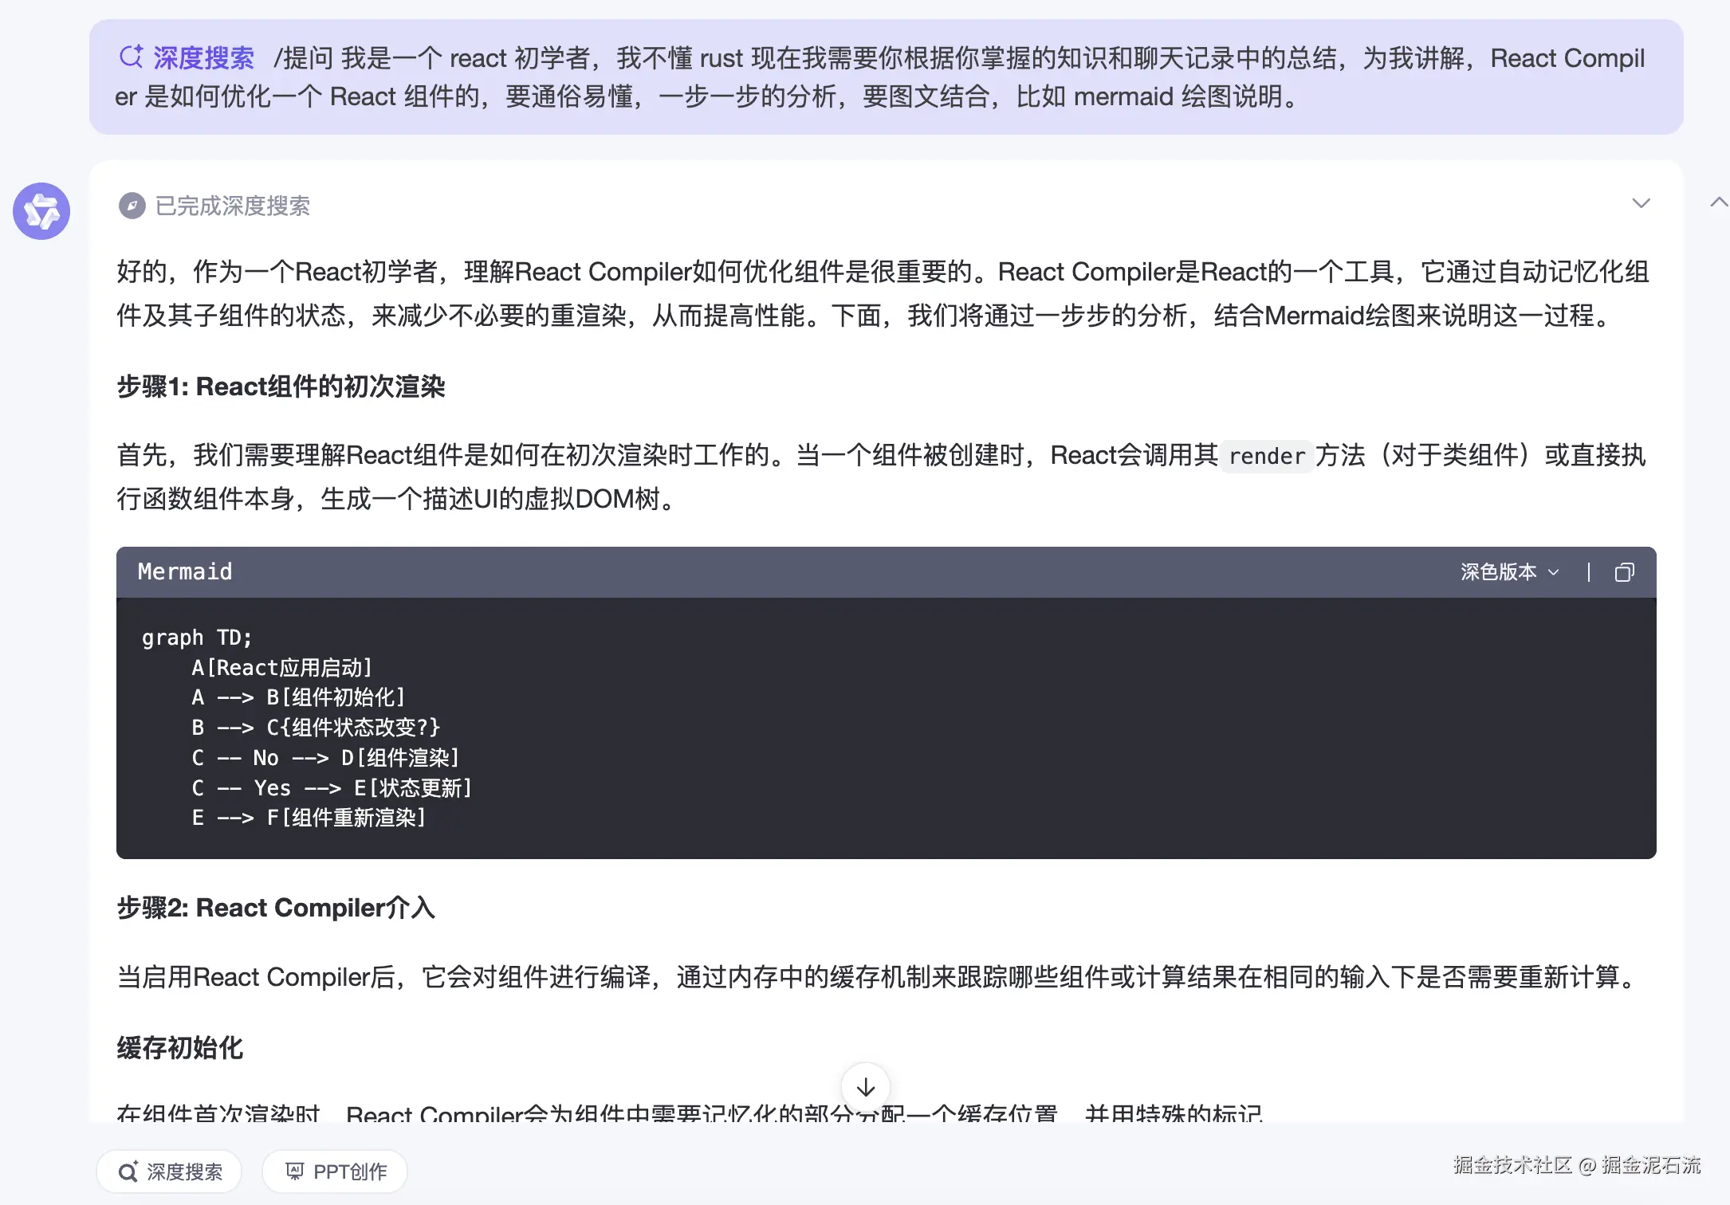1730x1205 pixels.
Task: Click the 步骤2: React Compiler介入 heading
Action: (276, 908)
